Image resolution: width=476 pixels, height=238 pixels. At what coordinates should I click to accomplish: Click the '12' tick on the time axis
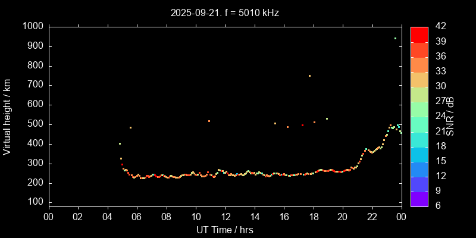pyautogui.click(x=224, y=216)
